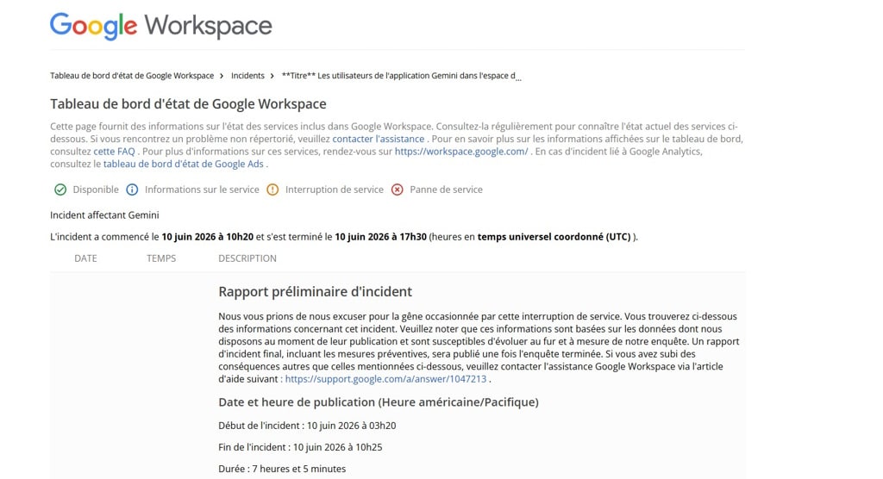Click the Durée : 7 heures et 5 minutes line

click(x=282, y=469)
